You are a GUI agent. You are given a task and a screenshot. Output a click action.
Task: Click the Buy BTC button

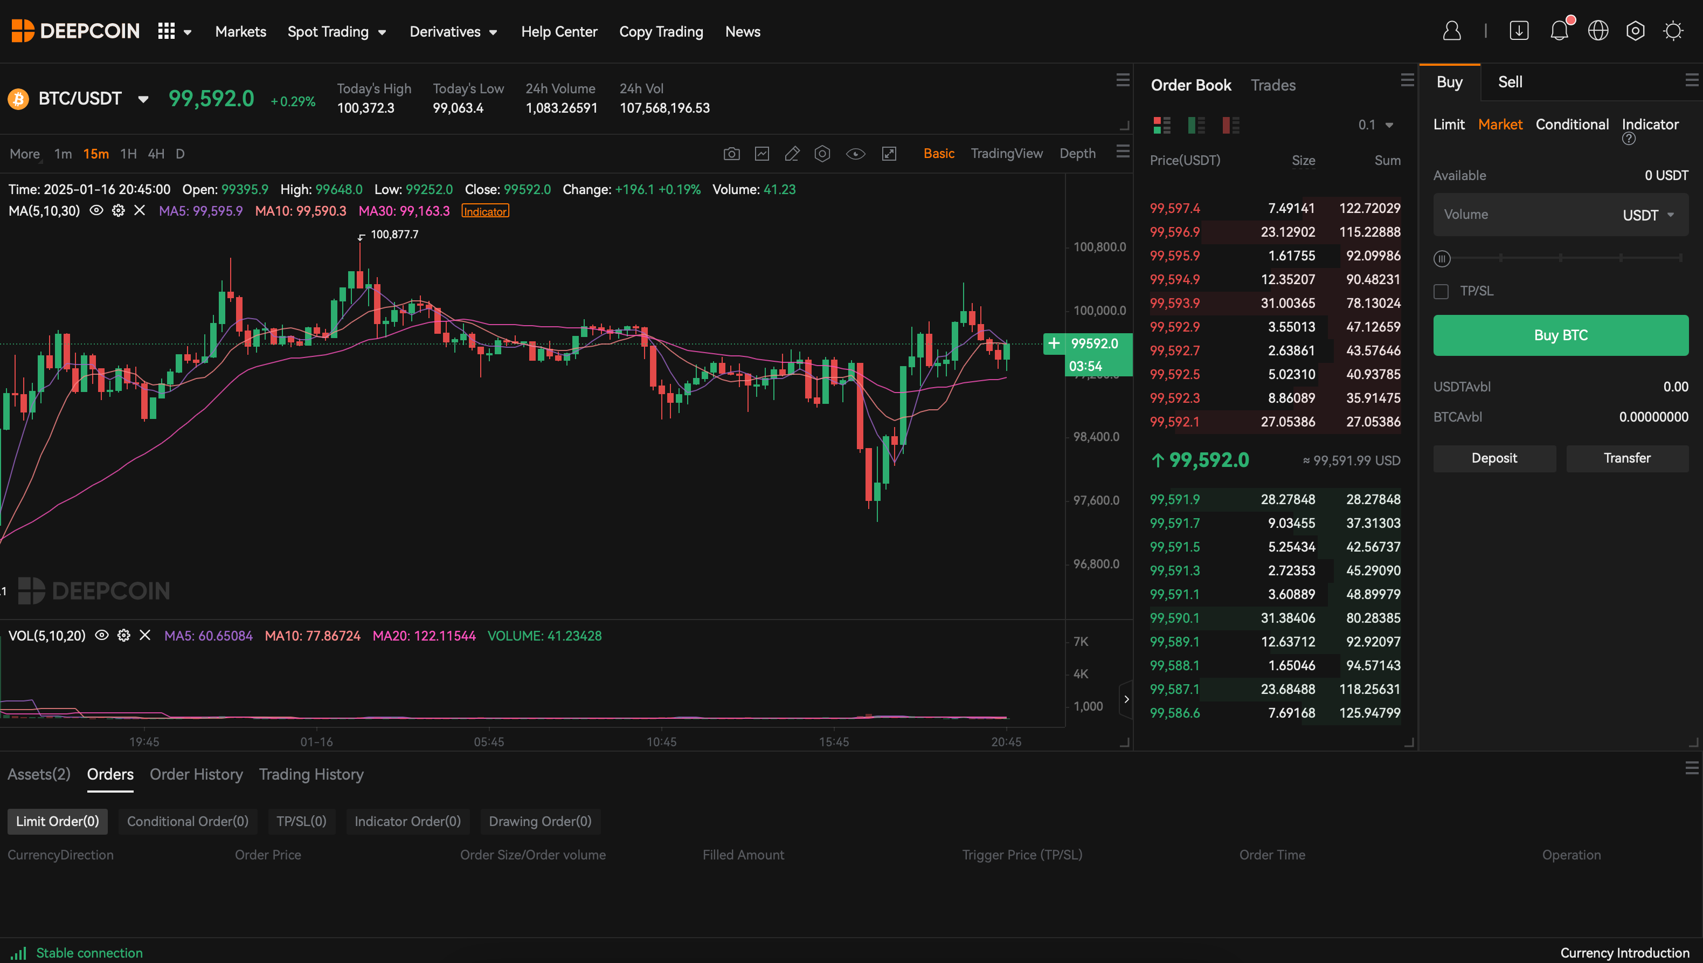(x=1560, y=335)
